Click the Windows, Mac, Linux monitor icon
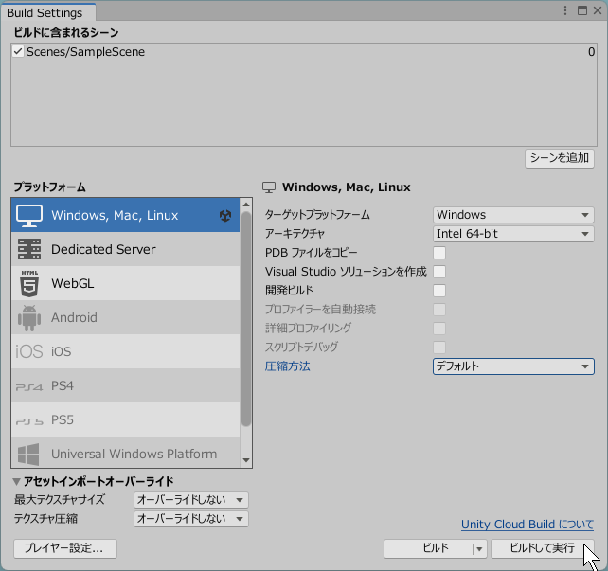Image resolution: width=608 pixels, height=571 pixels. [29, 216]
